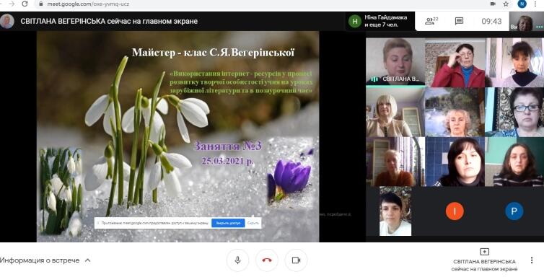Bookmark this page with the star icon
Screen dimensions: 544x277
[x=506, y=4]
